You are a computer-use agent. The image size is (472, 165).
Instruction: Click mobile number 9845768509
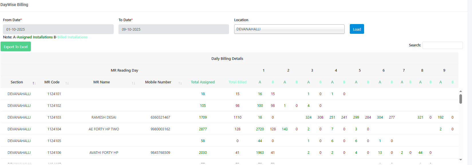pos(160,153)
